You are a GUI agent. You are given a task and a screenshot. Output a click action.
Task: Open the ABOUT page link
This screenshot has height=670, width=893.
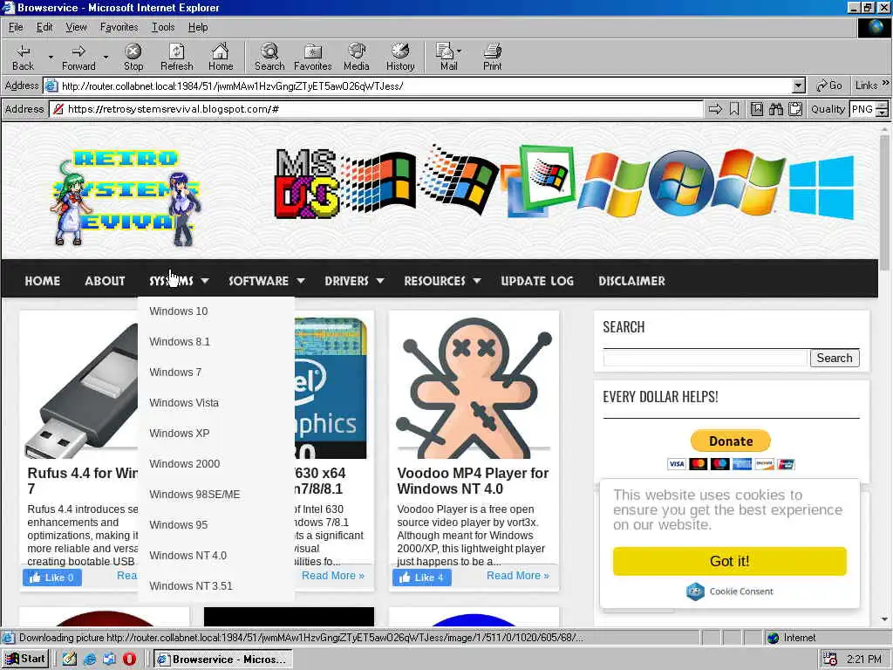[105, 281]
